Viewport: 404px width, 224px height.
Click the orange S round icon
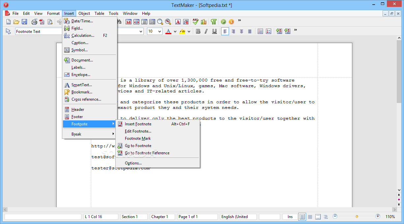pyautogui.click(x=231, y=22)
